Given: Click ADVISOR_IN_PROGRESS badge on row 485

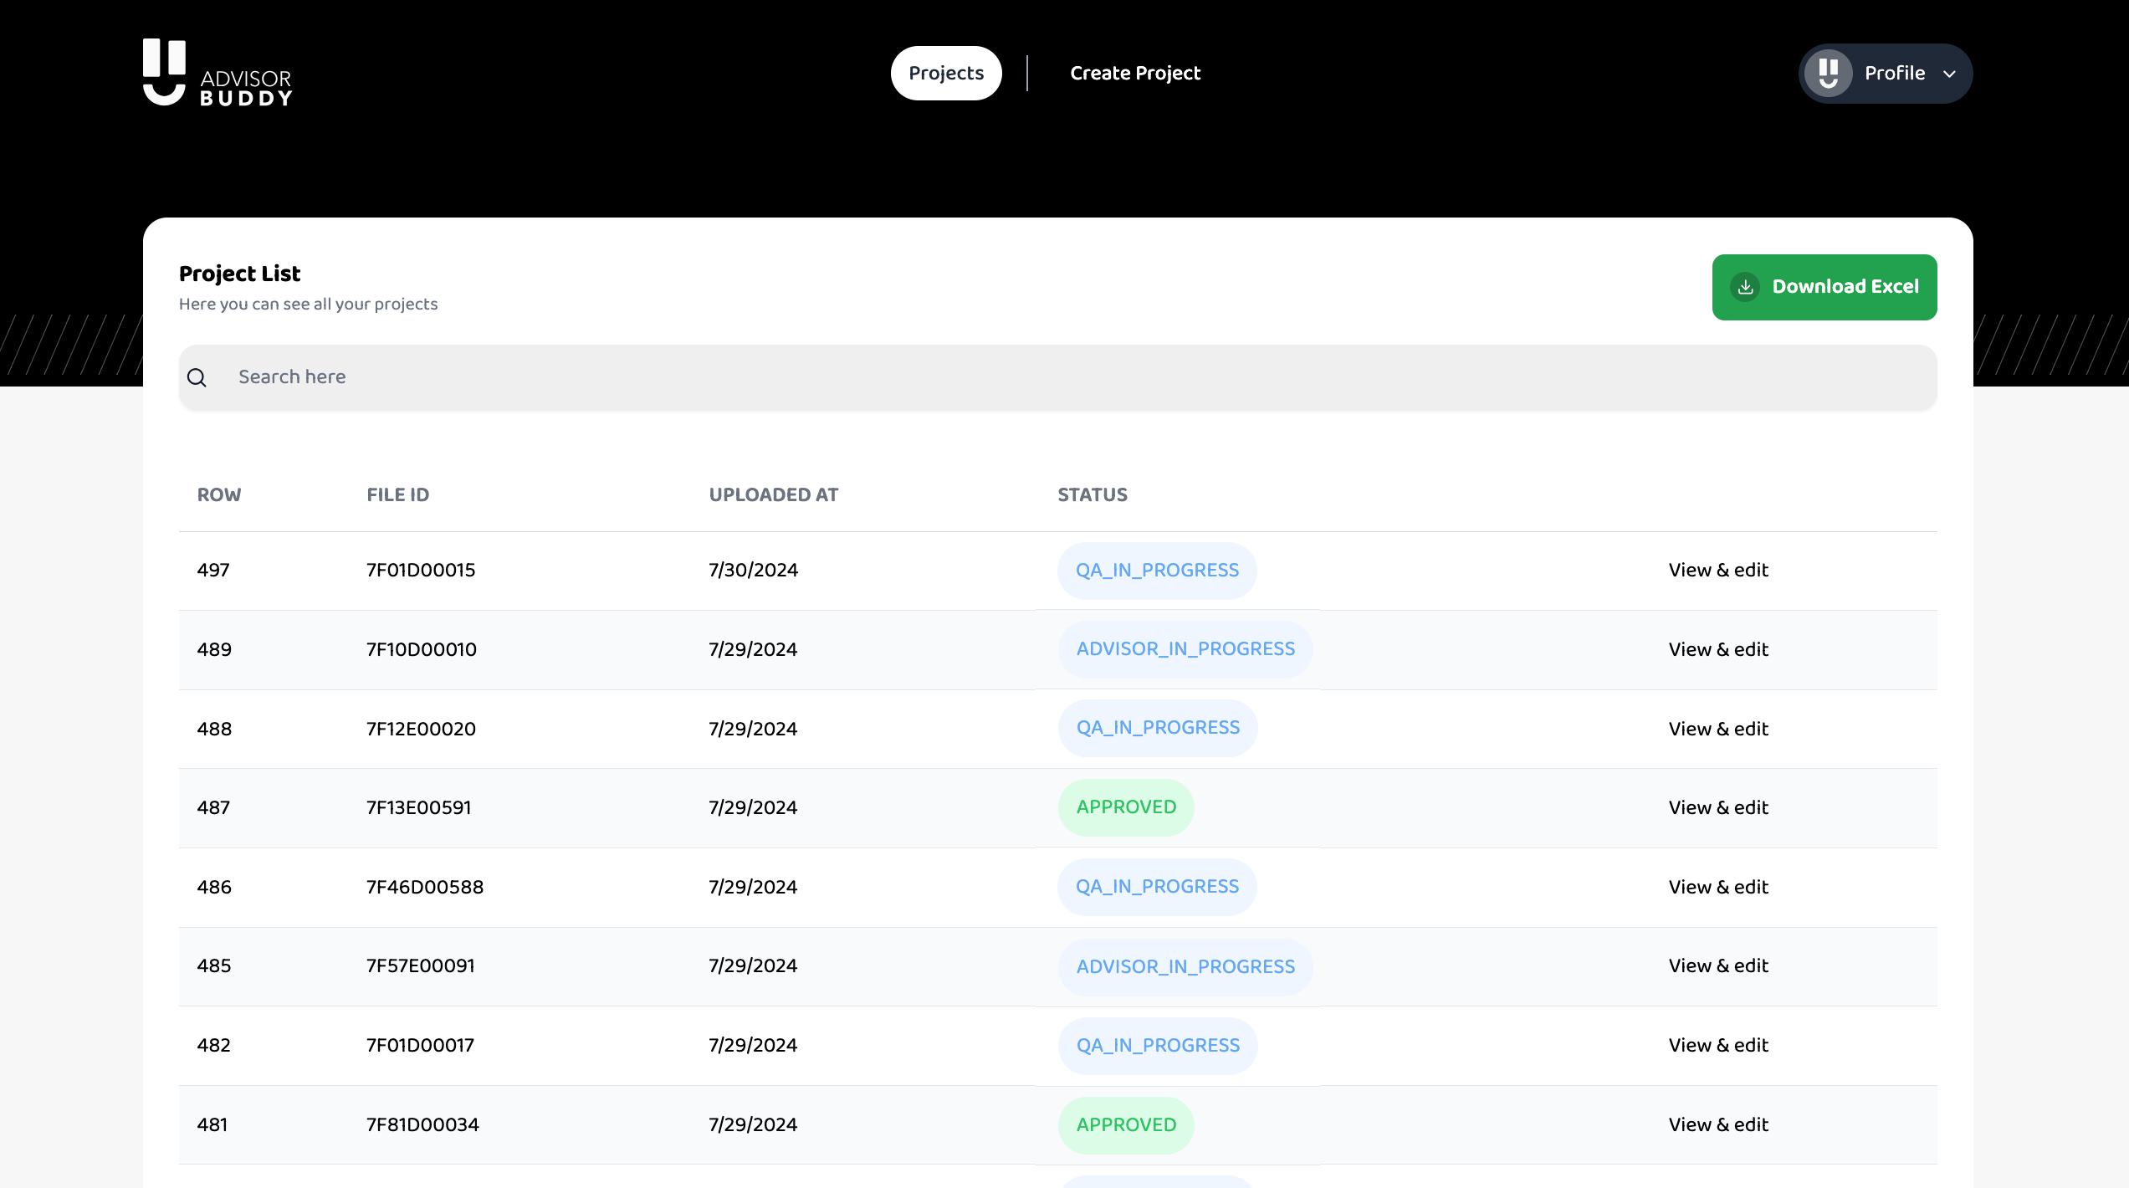Looking at the screenshot, I should 1185,967.
